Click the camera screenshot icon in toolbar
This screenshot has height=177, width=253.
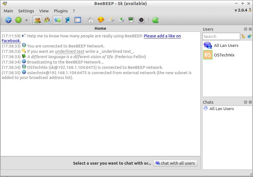[141, 20]
